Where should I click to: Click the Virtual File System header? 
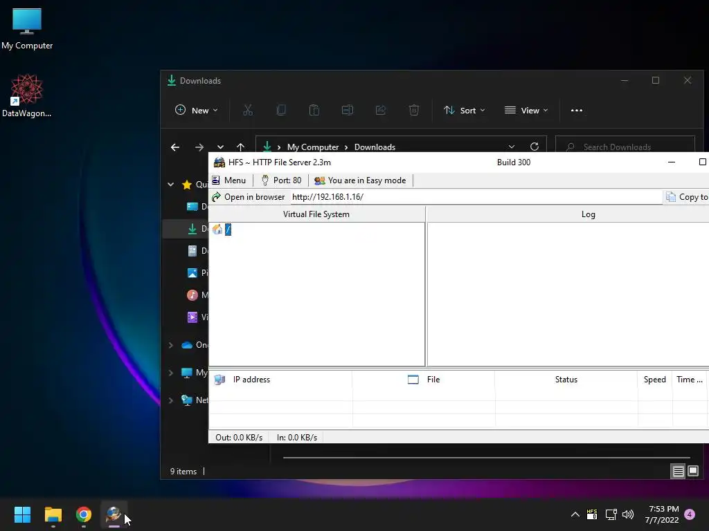pos(316,214)
